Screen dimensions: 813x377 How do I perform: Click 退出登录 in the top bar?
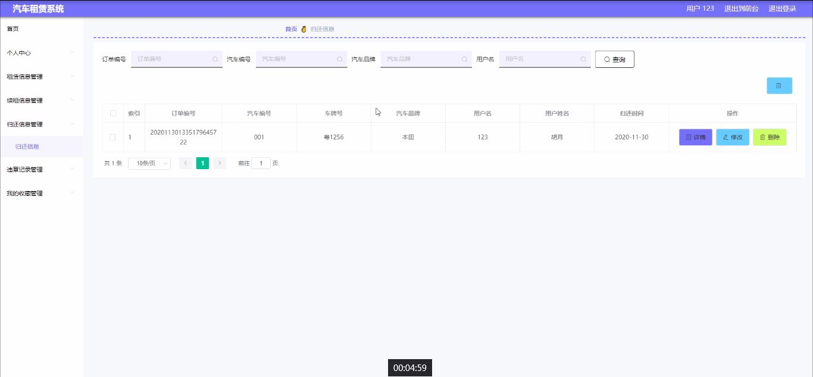click(782, 8)
